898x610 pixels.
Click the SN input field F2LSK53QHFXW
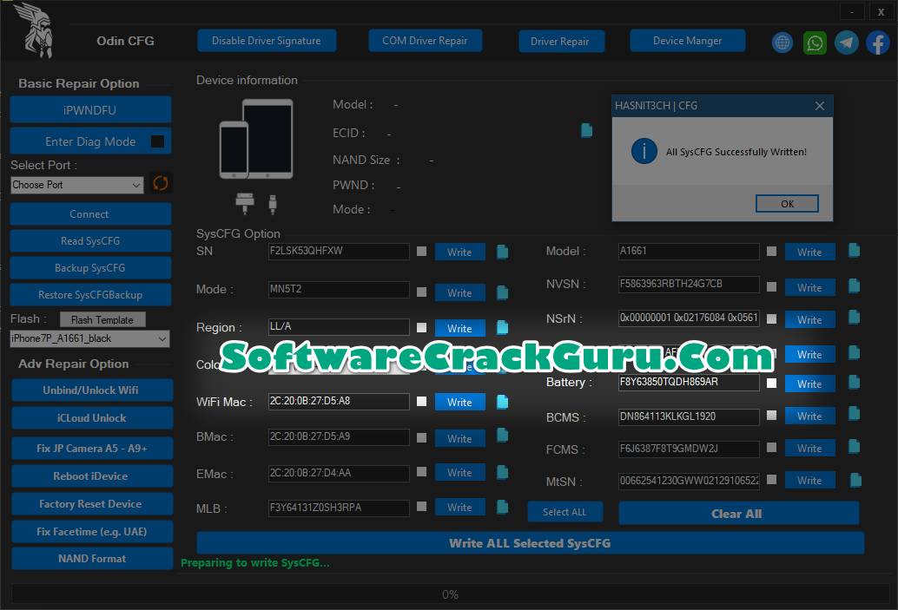[x=339, y=252]
